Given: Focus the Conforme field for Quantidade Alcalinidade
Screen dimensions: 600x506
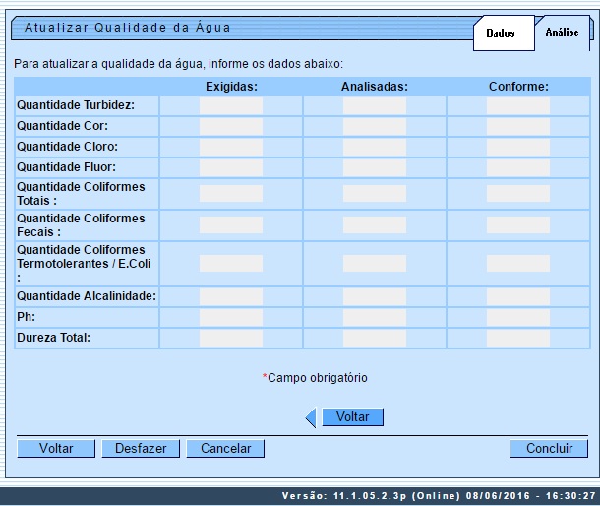Looking at the screenshot, I should tap(517, 296).
